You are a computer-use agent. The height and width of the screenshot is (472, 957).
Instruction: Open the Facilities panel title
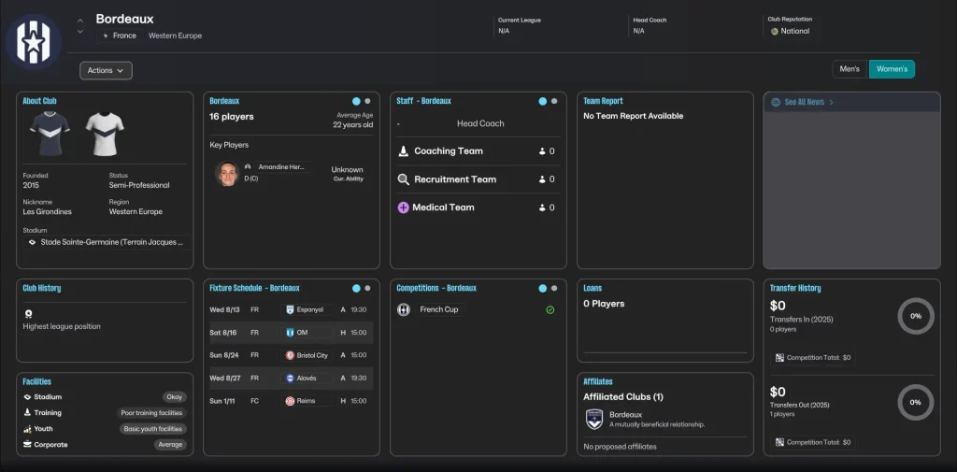[x=36, y=381]
